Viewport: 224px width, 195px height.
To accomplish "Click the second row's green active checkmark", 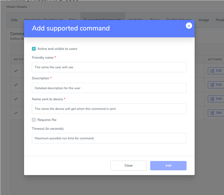I will [16, 85].
